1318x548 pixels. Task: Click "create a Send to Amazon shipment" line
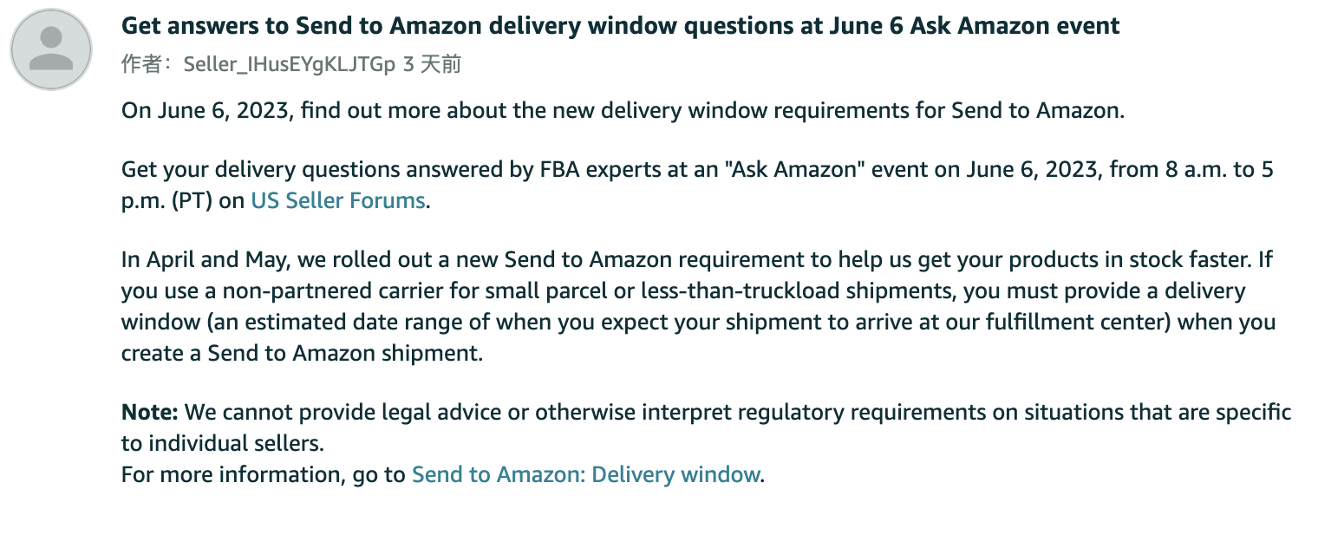[302, 354]
